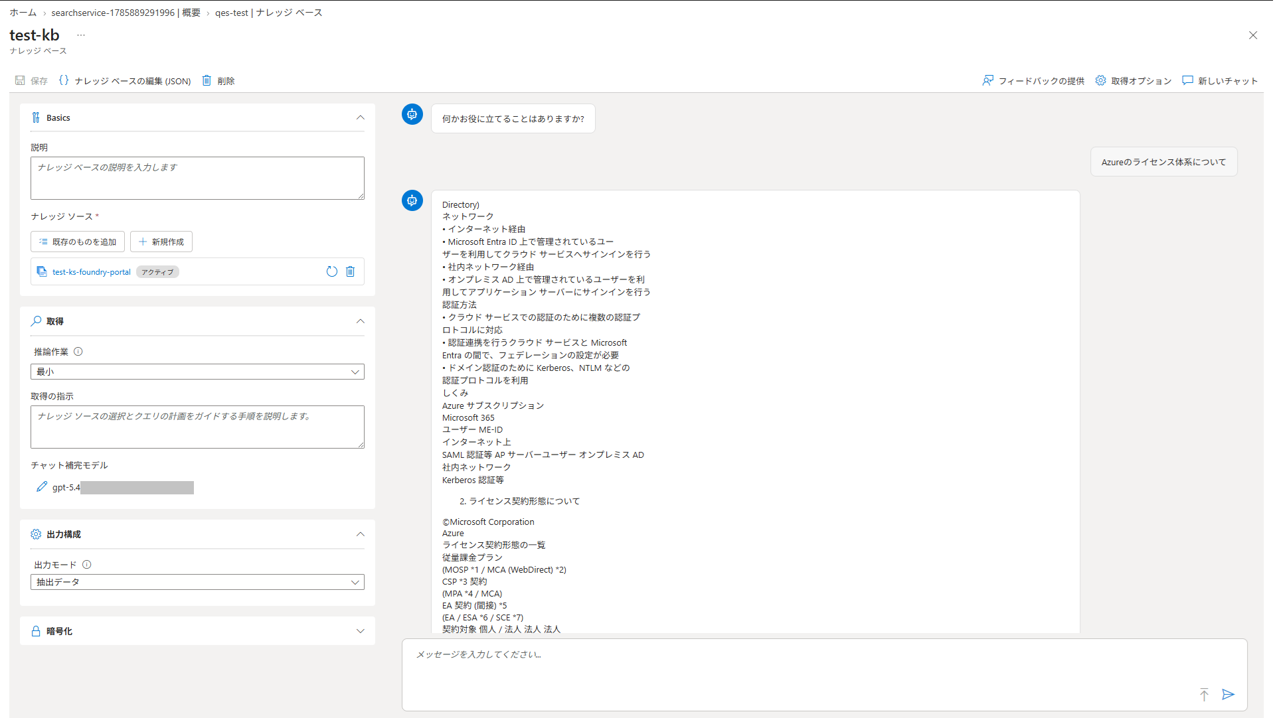Collapse the 出力構成 section
Image resolution: width=1275 pixels, height=718 pixels.
361,534
